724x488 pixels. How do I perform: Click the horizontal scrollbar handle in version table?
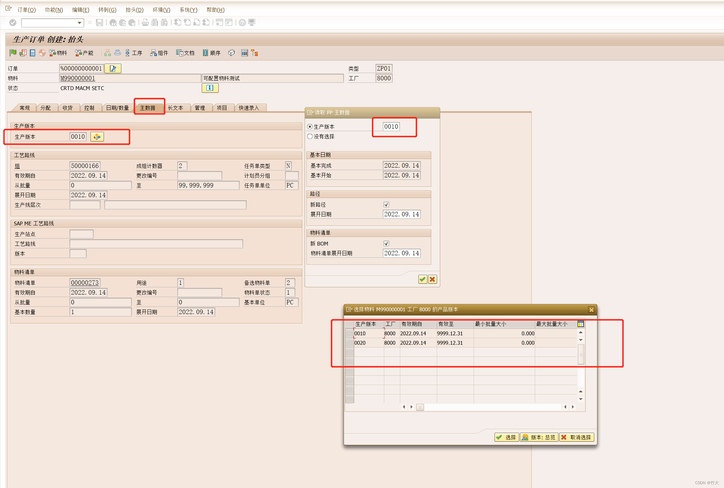click(420, 407)
